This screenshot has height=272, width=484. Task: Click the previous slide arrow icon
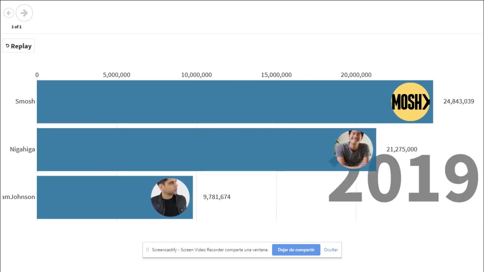(x=9, y=13)
